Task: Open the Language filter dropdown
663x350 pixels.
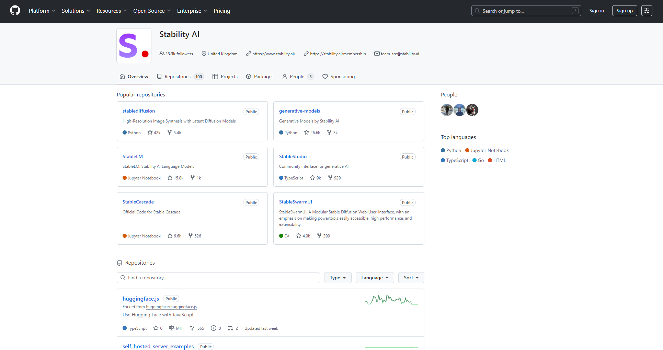Action: [x=375, y=278]
